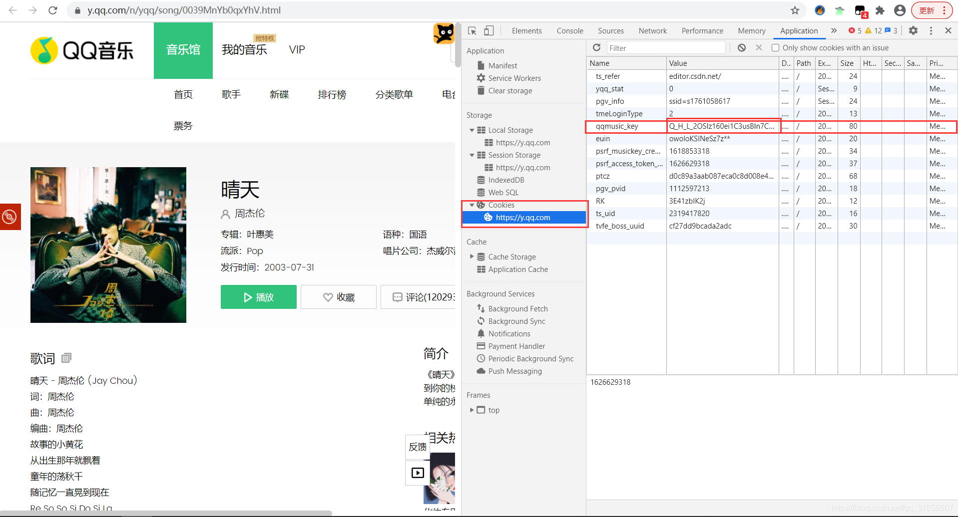
Task: Click the browser forward arrow
Action: point(33,10)
